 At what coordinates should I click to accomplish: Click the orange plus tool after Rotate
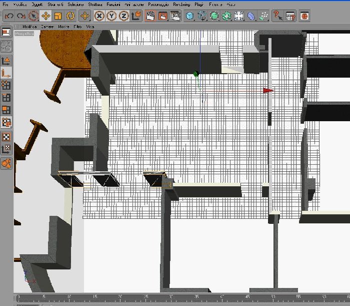(85, 16)
